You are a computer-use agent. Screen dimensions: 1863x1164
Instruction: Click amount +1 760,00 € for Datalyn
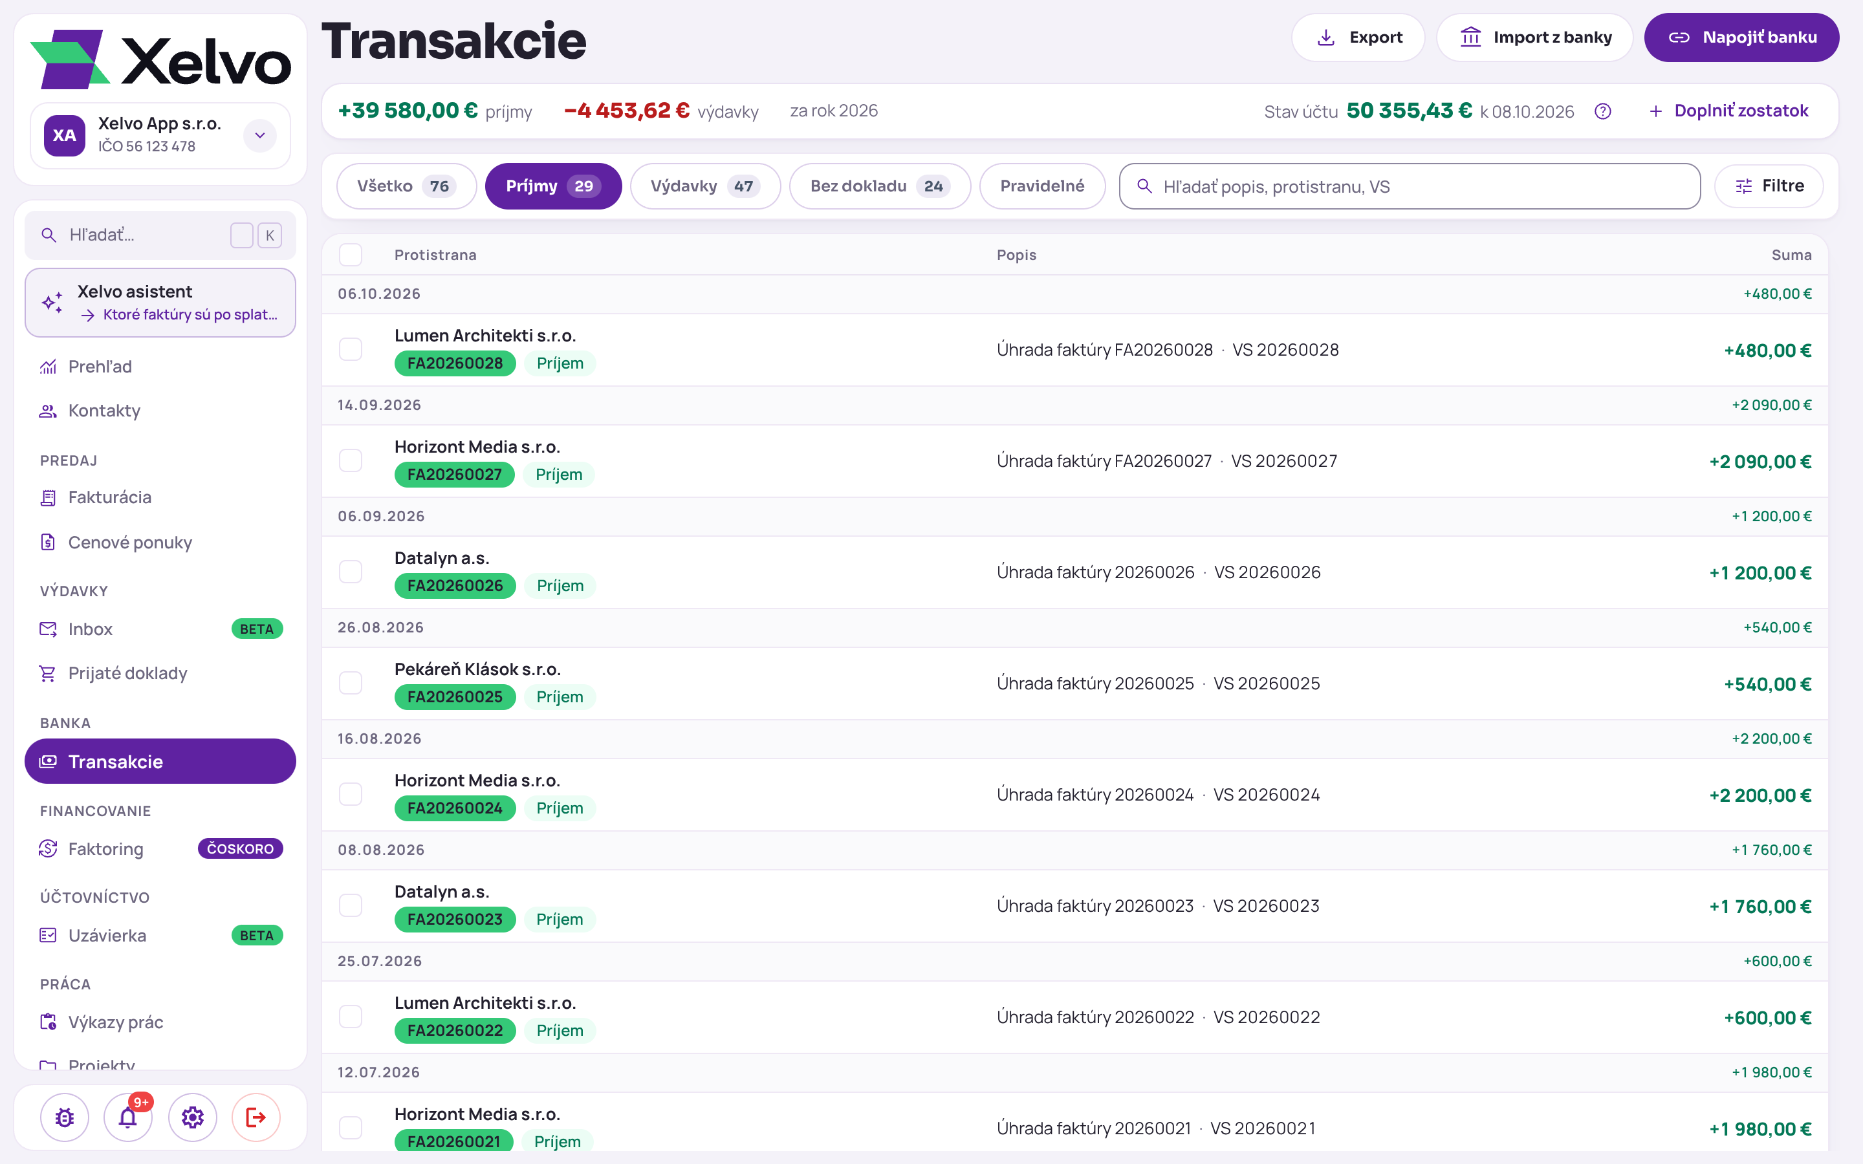click(x=1760, y=907)
